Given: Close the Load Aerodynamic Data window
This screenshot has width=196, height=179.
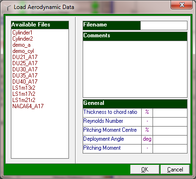Looking at the screenshot, I should coord(182,5).
